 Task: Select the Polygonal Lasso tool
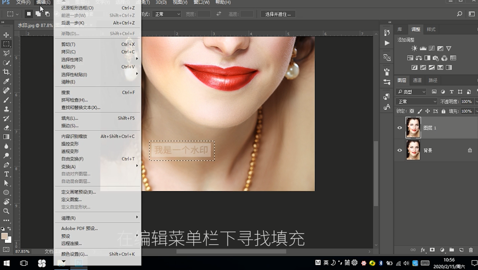click(6, 53)
